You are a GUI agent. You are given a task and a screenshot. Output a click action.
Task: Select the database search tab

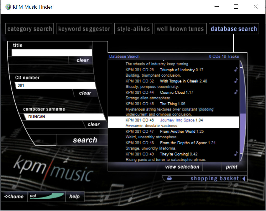[234, 29]
